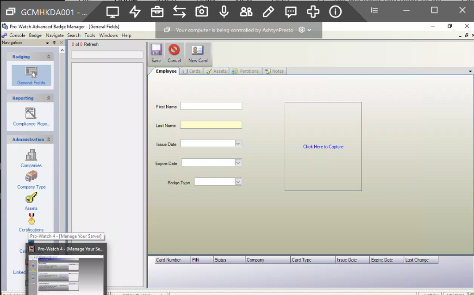The image size is (474, 295).
Task: Focus the First Name field
Action: coord(211,106)
